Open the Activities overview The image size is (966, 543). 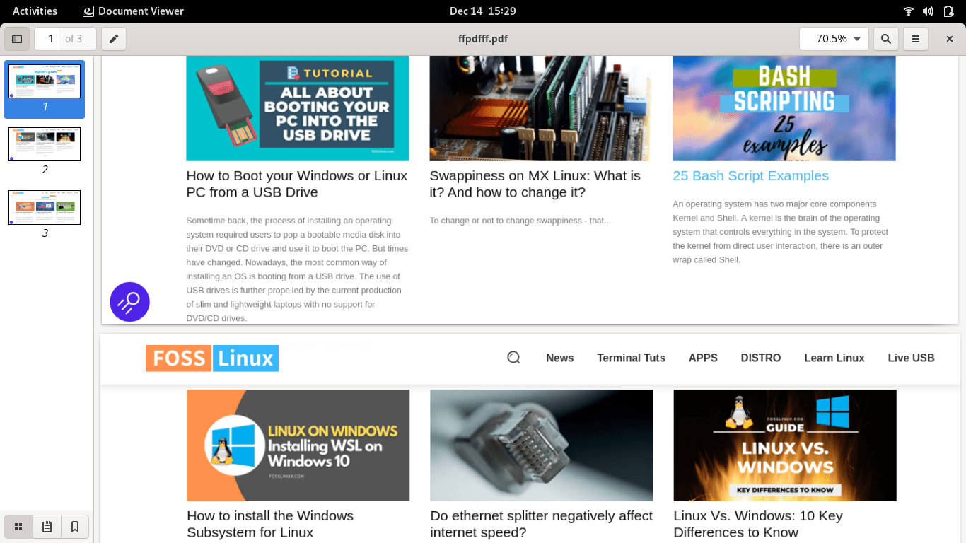(35, 11)
